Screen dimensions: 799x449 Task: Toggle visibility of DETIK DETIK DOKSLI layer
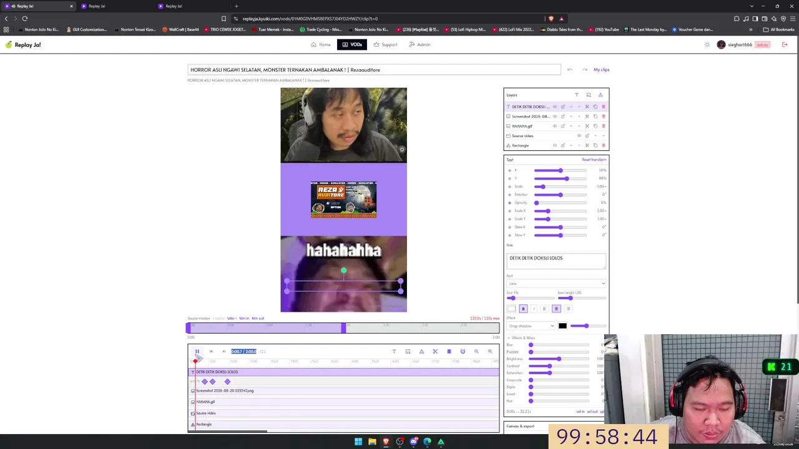(554, 107)
